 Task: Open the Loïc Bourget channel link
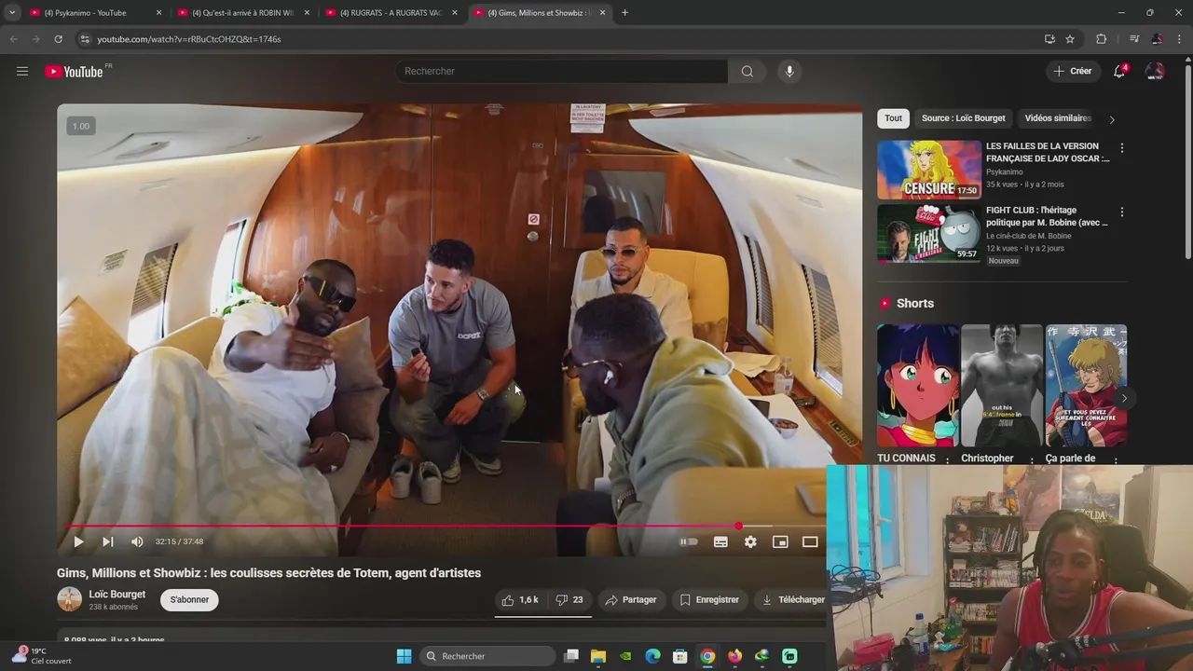[117, 594]
